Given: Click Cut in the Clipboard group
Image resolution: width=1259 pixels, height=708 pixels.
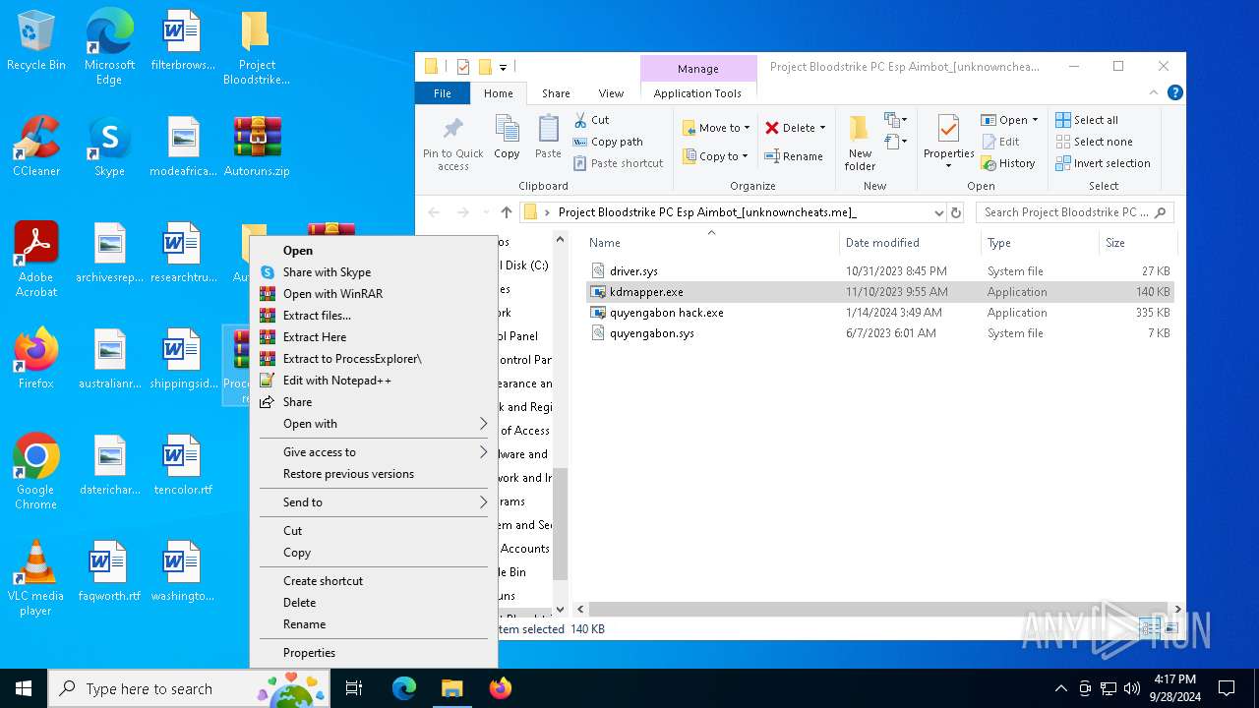Looking at the screenshot, I should tap(591, 120).
